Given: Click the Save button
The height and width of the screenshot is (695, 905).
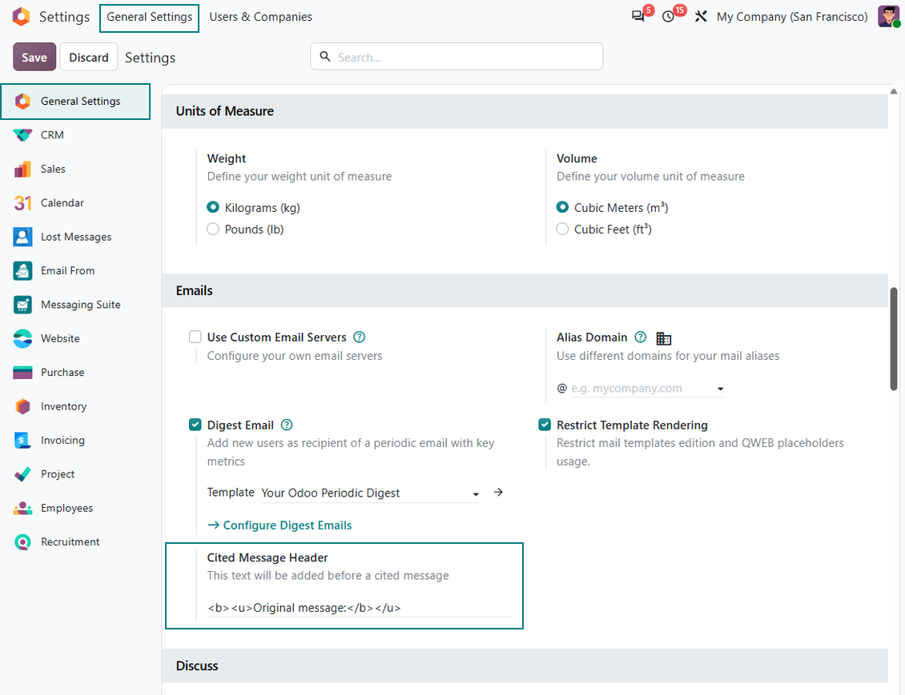Looking at the screenshot, I should tap(34, 57).
